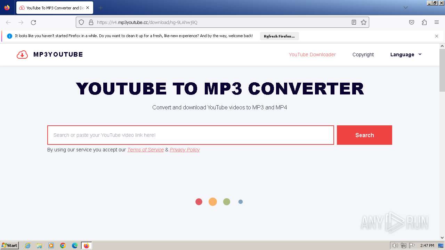Click the MP3YouTube cloud download logo
445x250 pixels.
coord(22,55)
